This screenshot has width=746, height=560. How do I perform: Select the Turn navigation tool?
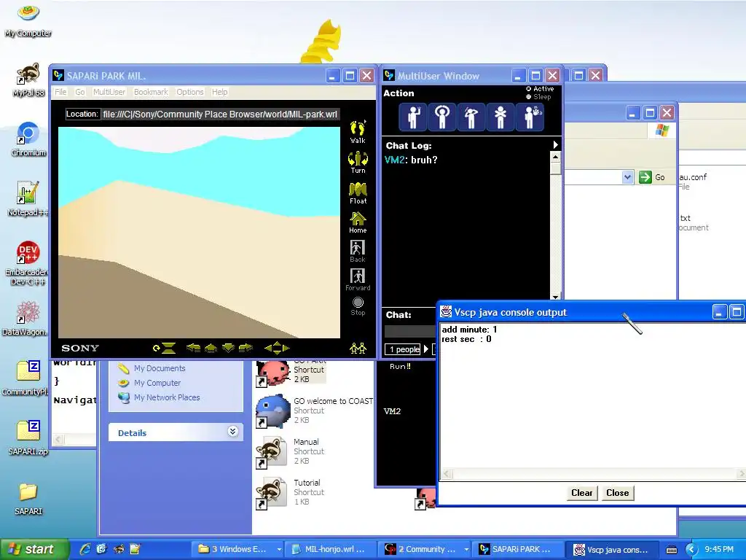coord(358,163)
